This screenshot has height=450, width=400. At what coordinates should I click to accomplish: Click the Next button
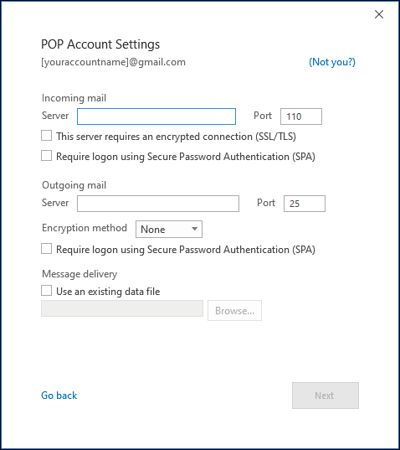pyautogui.click(x=326, y=396)
